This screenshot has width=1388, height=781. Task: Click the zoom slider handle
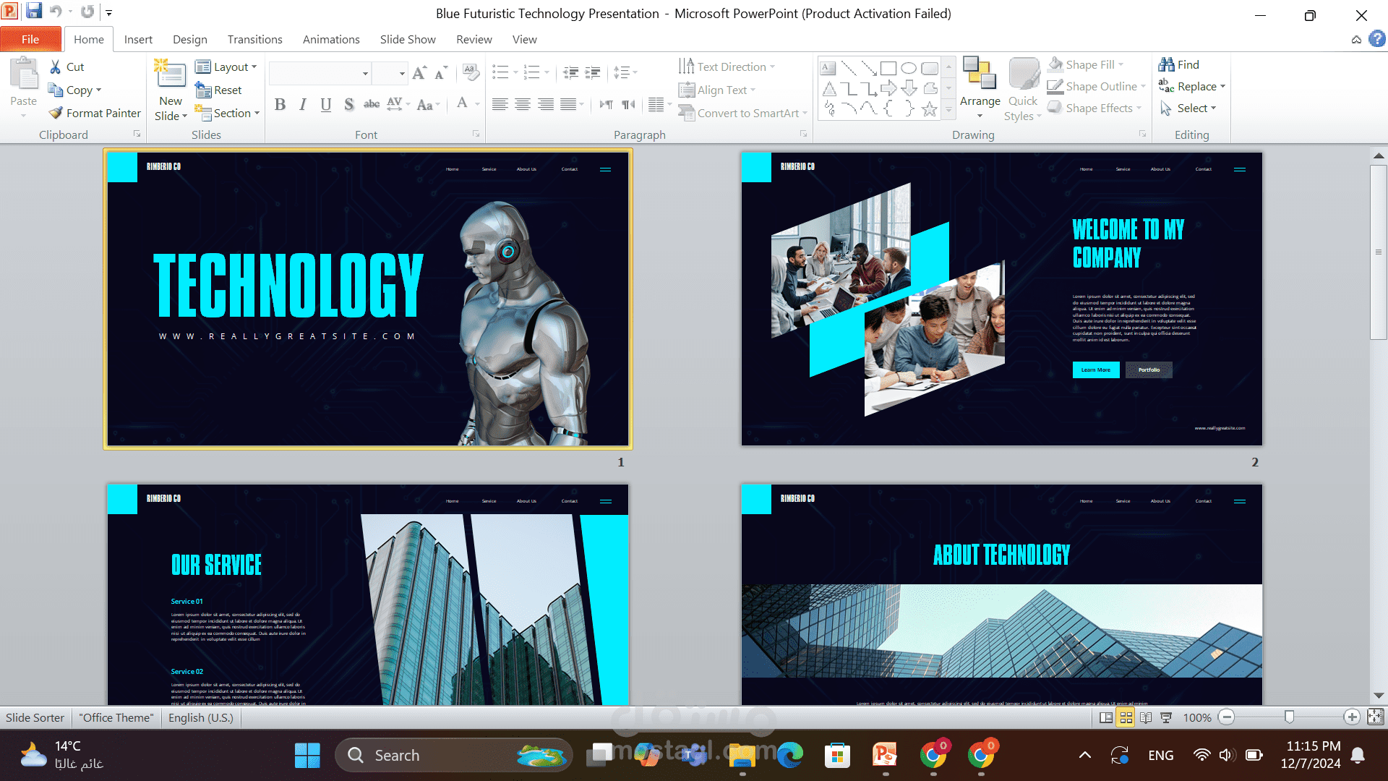click(x=1289, y=717)
